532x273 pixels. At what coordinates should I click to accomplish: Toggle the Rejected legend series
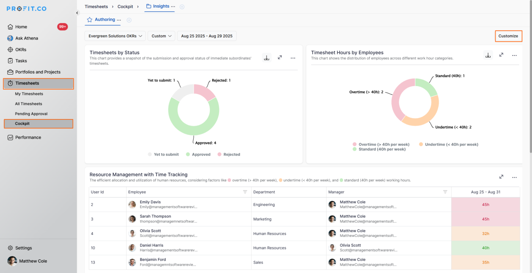click(x=229, y=154)
